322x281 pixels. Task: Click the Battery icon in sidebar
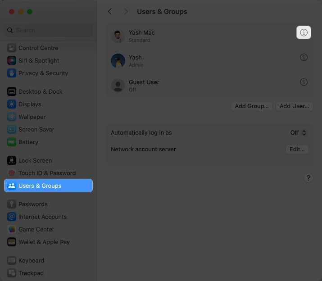click(12, 142)
